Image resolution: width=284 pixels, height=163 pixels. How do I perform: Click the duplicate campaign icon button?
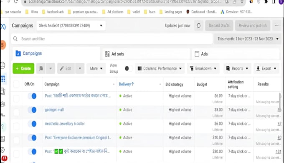41,68
